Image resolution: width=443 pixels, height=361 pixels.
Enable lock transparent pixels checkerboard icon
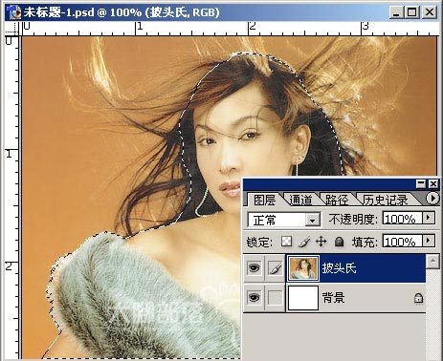coord(286,242)
